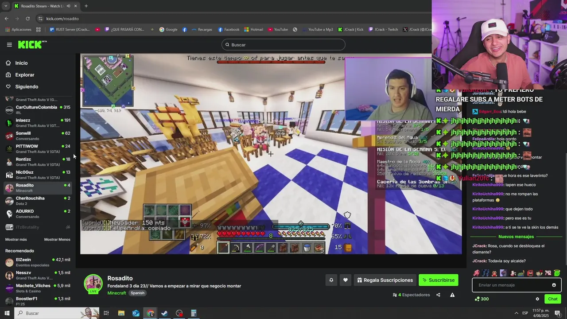The height and width of the screenshot is (319, 567).
Task: Open the JCrack | Kick bookmark
Action: pyautogui.click(x=350, y=30)
